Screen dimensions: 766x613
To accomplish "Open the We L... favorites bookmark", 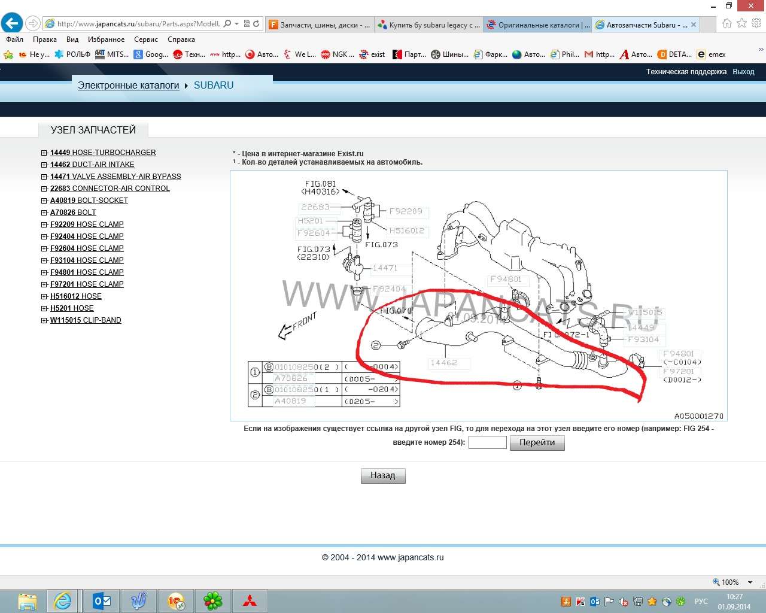I will (x=299, y=54).
